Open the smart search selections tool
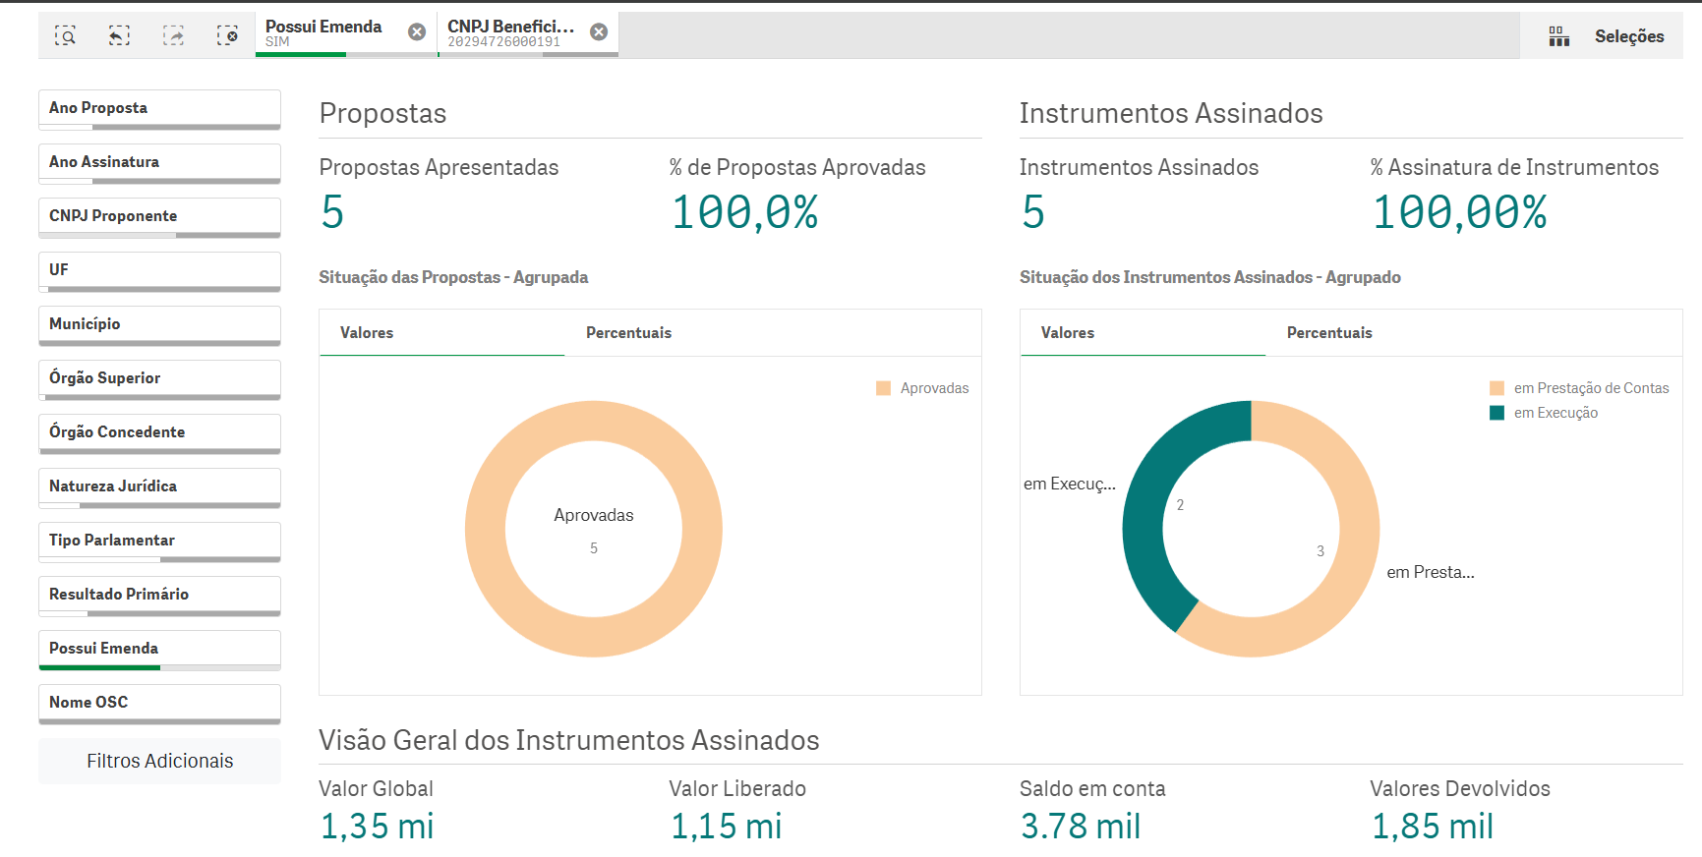 point(65,36)
